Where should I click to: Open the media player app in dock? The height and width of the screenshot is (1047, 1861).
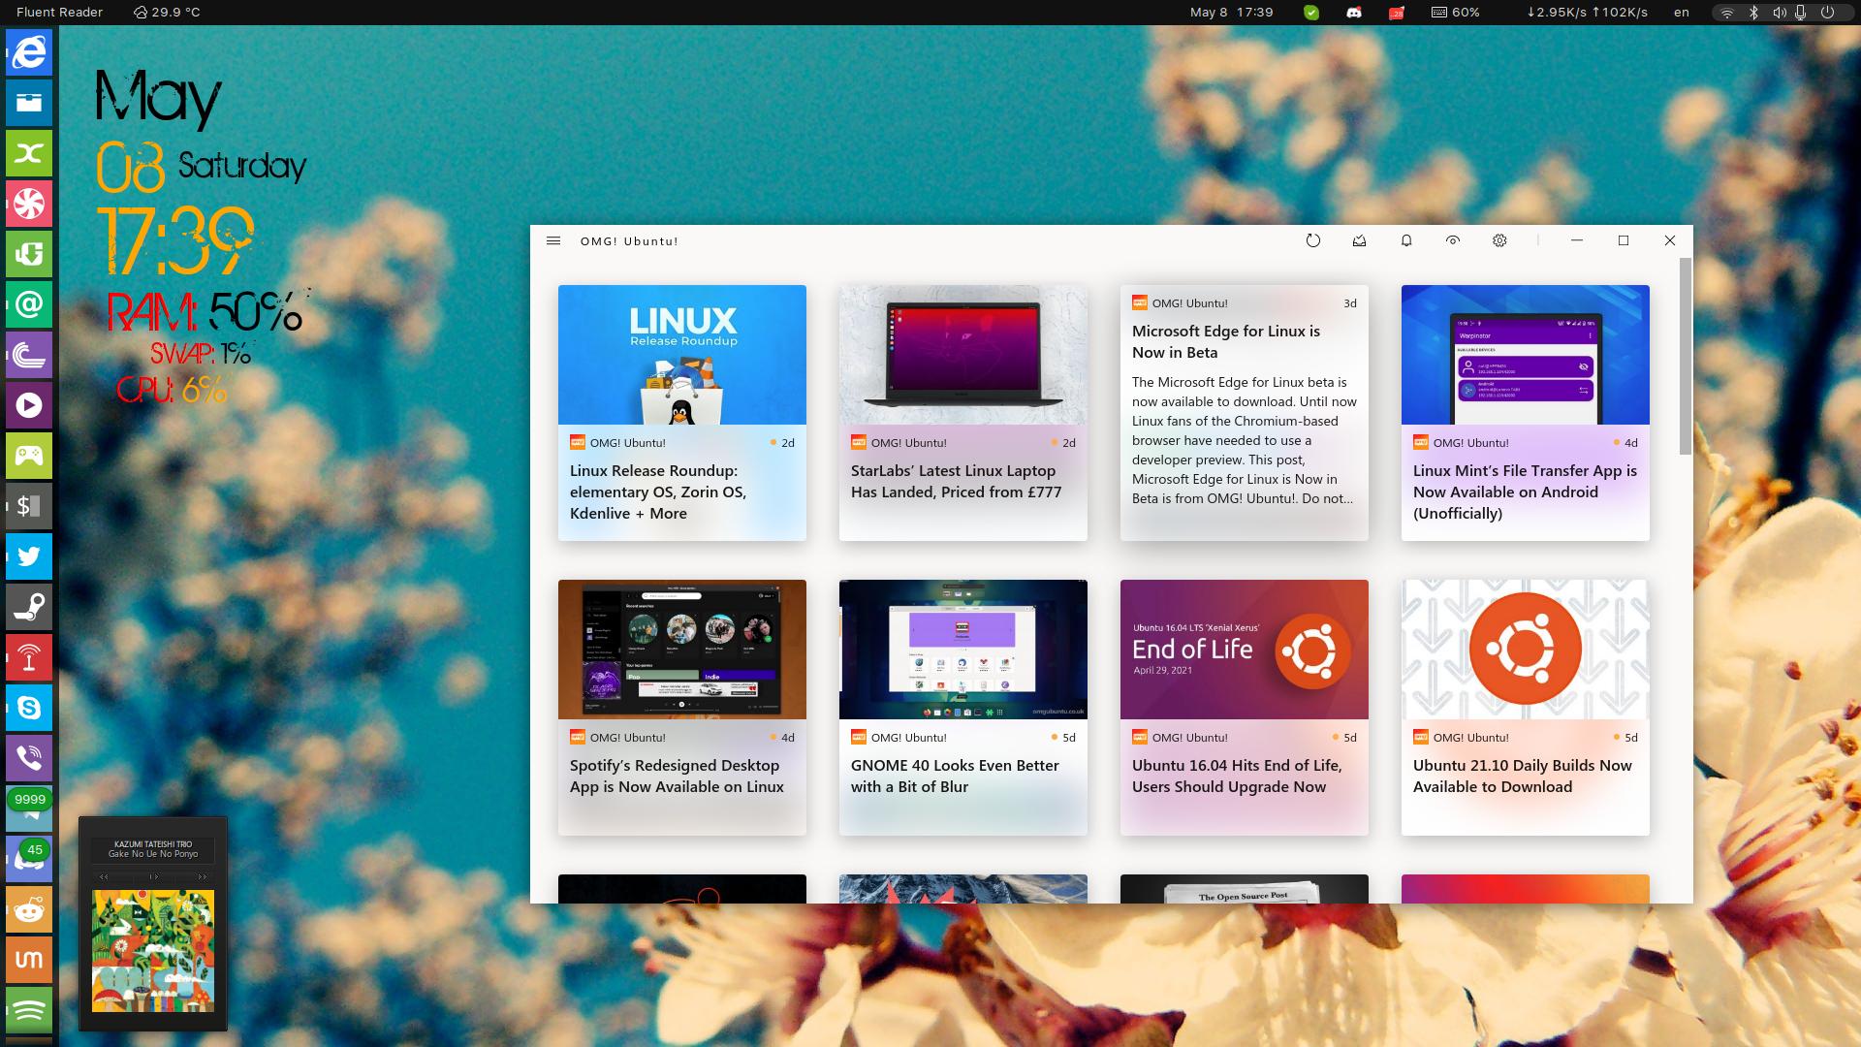point(29,405)
